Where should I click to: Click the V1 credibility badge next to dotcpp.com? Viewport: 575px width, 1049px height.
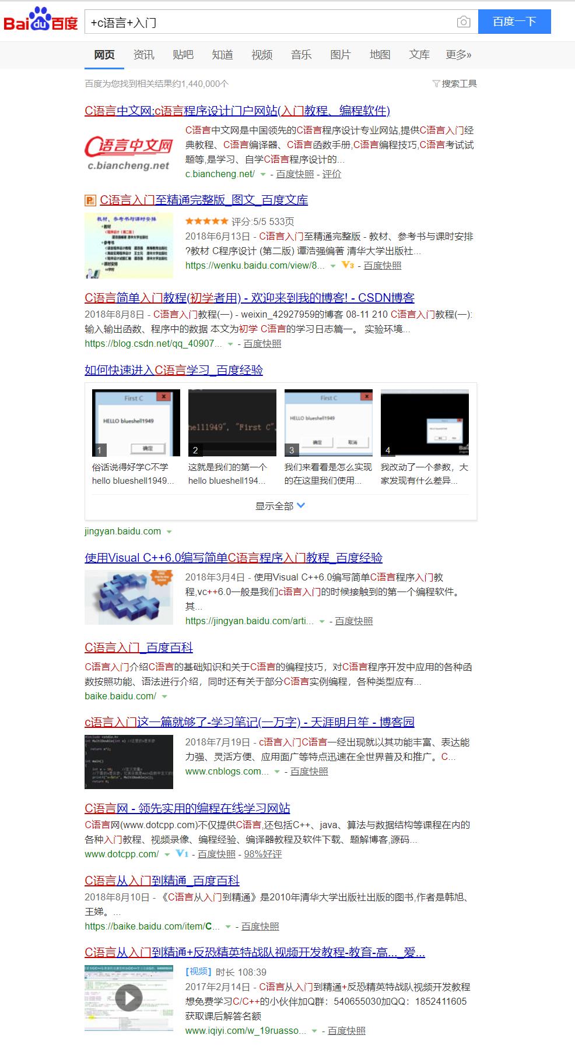pyautogui.click(x=182, y=854)
